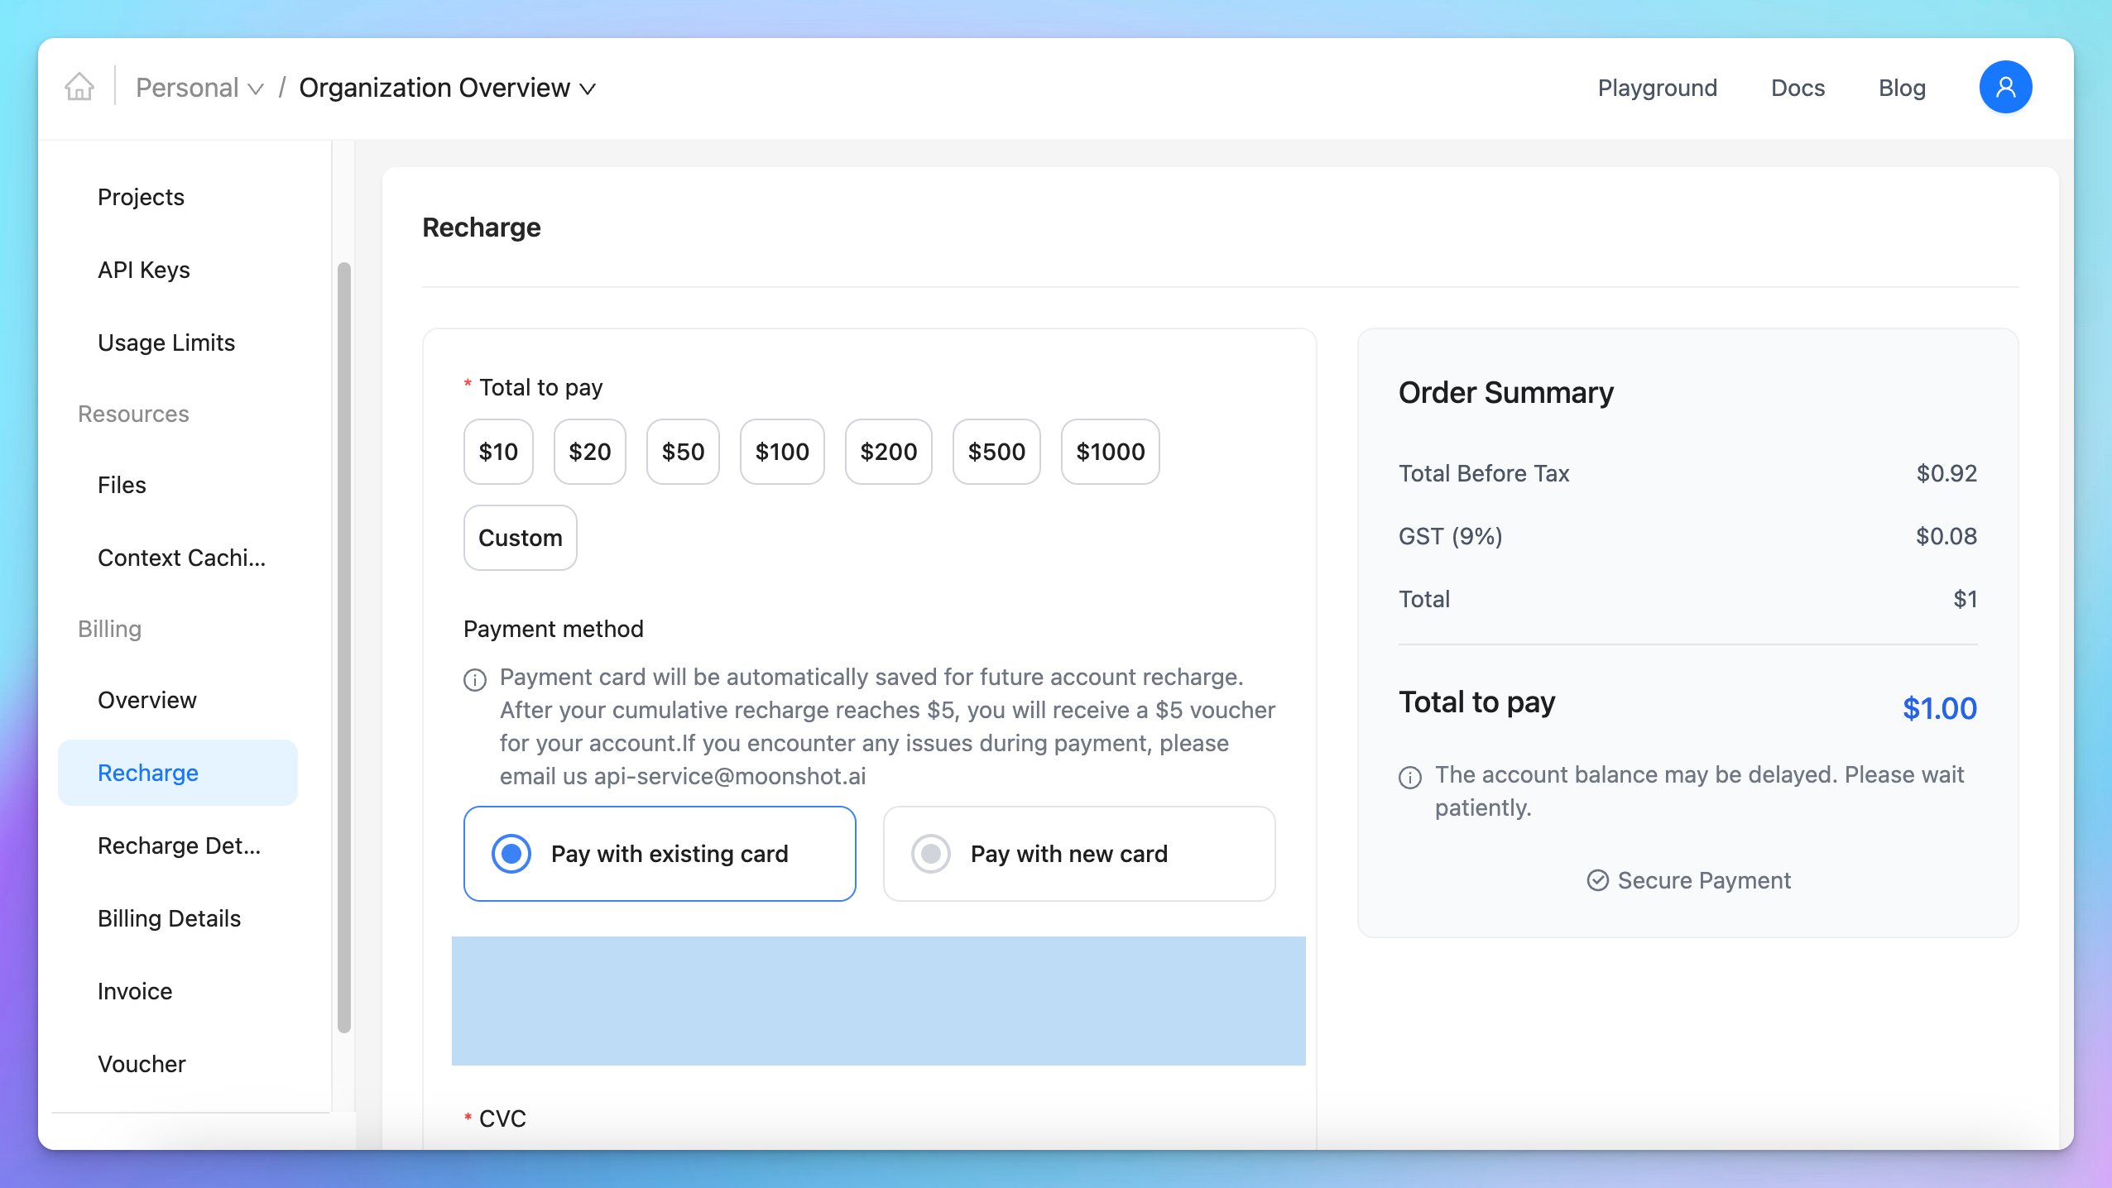Open Organization Overview dropdown menu
Viewport: 2112px width, 1188px height.
pos(447,88)
